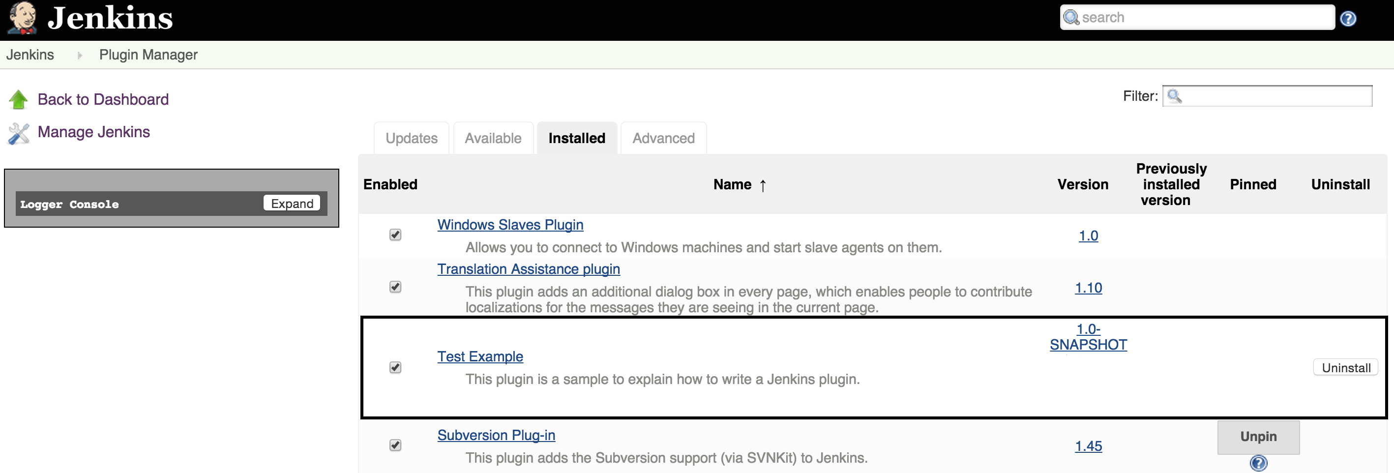Image resolution: width=1394 pixels, height=473 pixels.
Task: Click the Logger Console title text
Action: pos(69,204)
